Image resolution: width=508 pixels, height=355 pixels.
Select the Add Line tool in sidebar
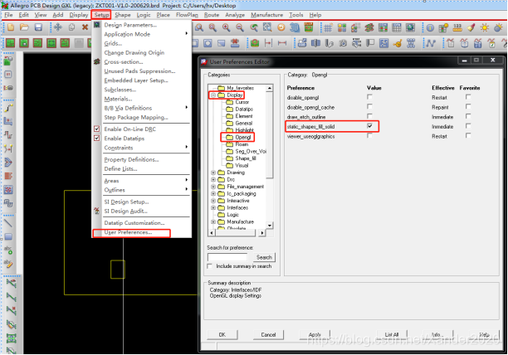(x=8, y=223)
